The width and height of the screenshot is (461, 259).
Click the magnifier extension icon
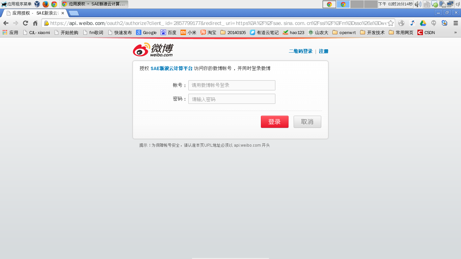444,23
